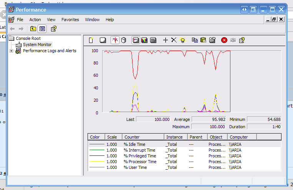
Task: Select the % Privileged Time counter row
Action: tap(140, 156)
